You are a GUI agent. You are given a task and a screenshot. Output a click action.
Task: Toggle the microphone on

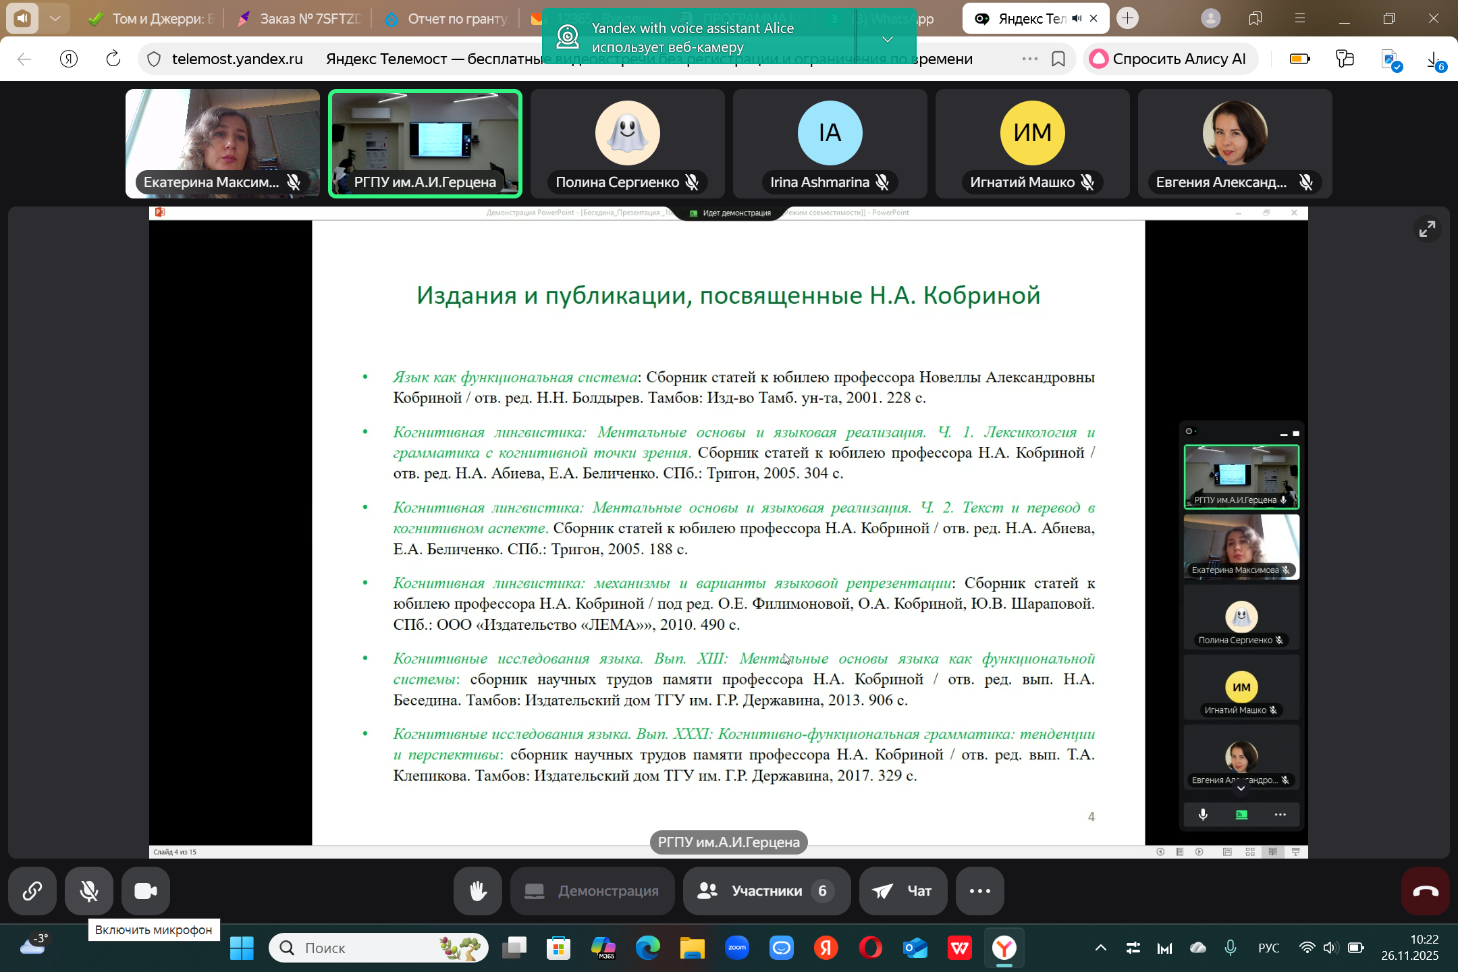(89, 891)
